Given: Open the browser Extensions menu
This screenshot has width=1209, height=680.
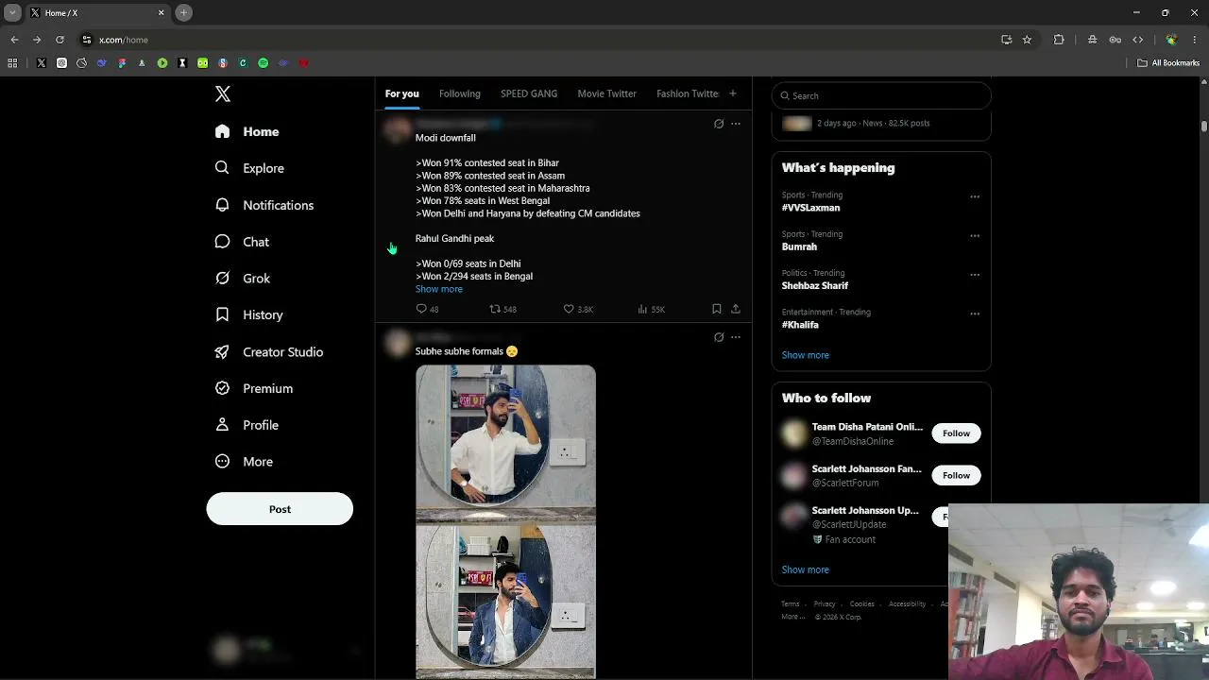Looking at the screenshot, I should click(x=1059, y=40).
